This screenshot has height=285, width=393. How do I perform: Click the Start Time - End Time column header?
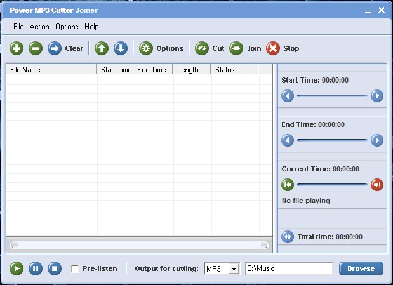(x=135, y=69)
